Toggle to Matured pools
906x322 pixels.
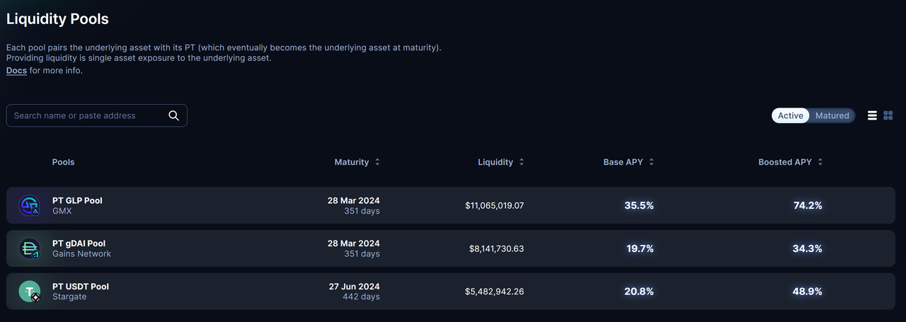click(832, 115)
